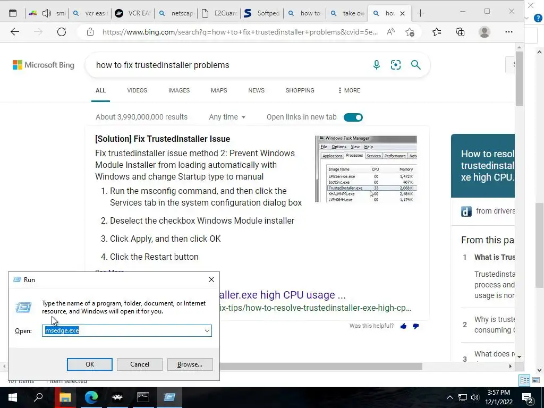Open the Command Prompt taskbar icon
Image resolution: width=544 pixels, height=408 pixels.
tap(143, 397)
